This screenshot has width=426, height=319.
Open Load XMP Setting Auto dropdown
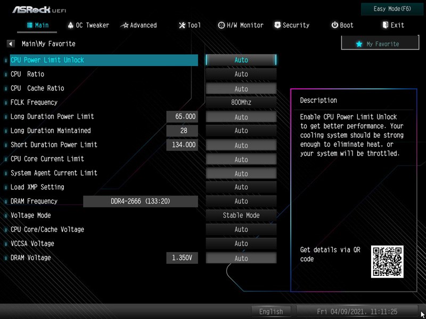pyautogui.click(x=241, y=187)
